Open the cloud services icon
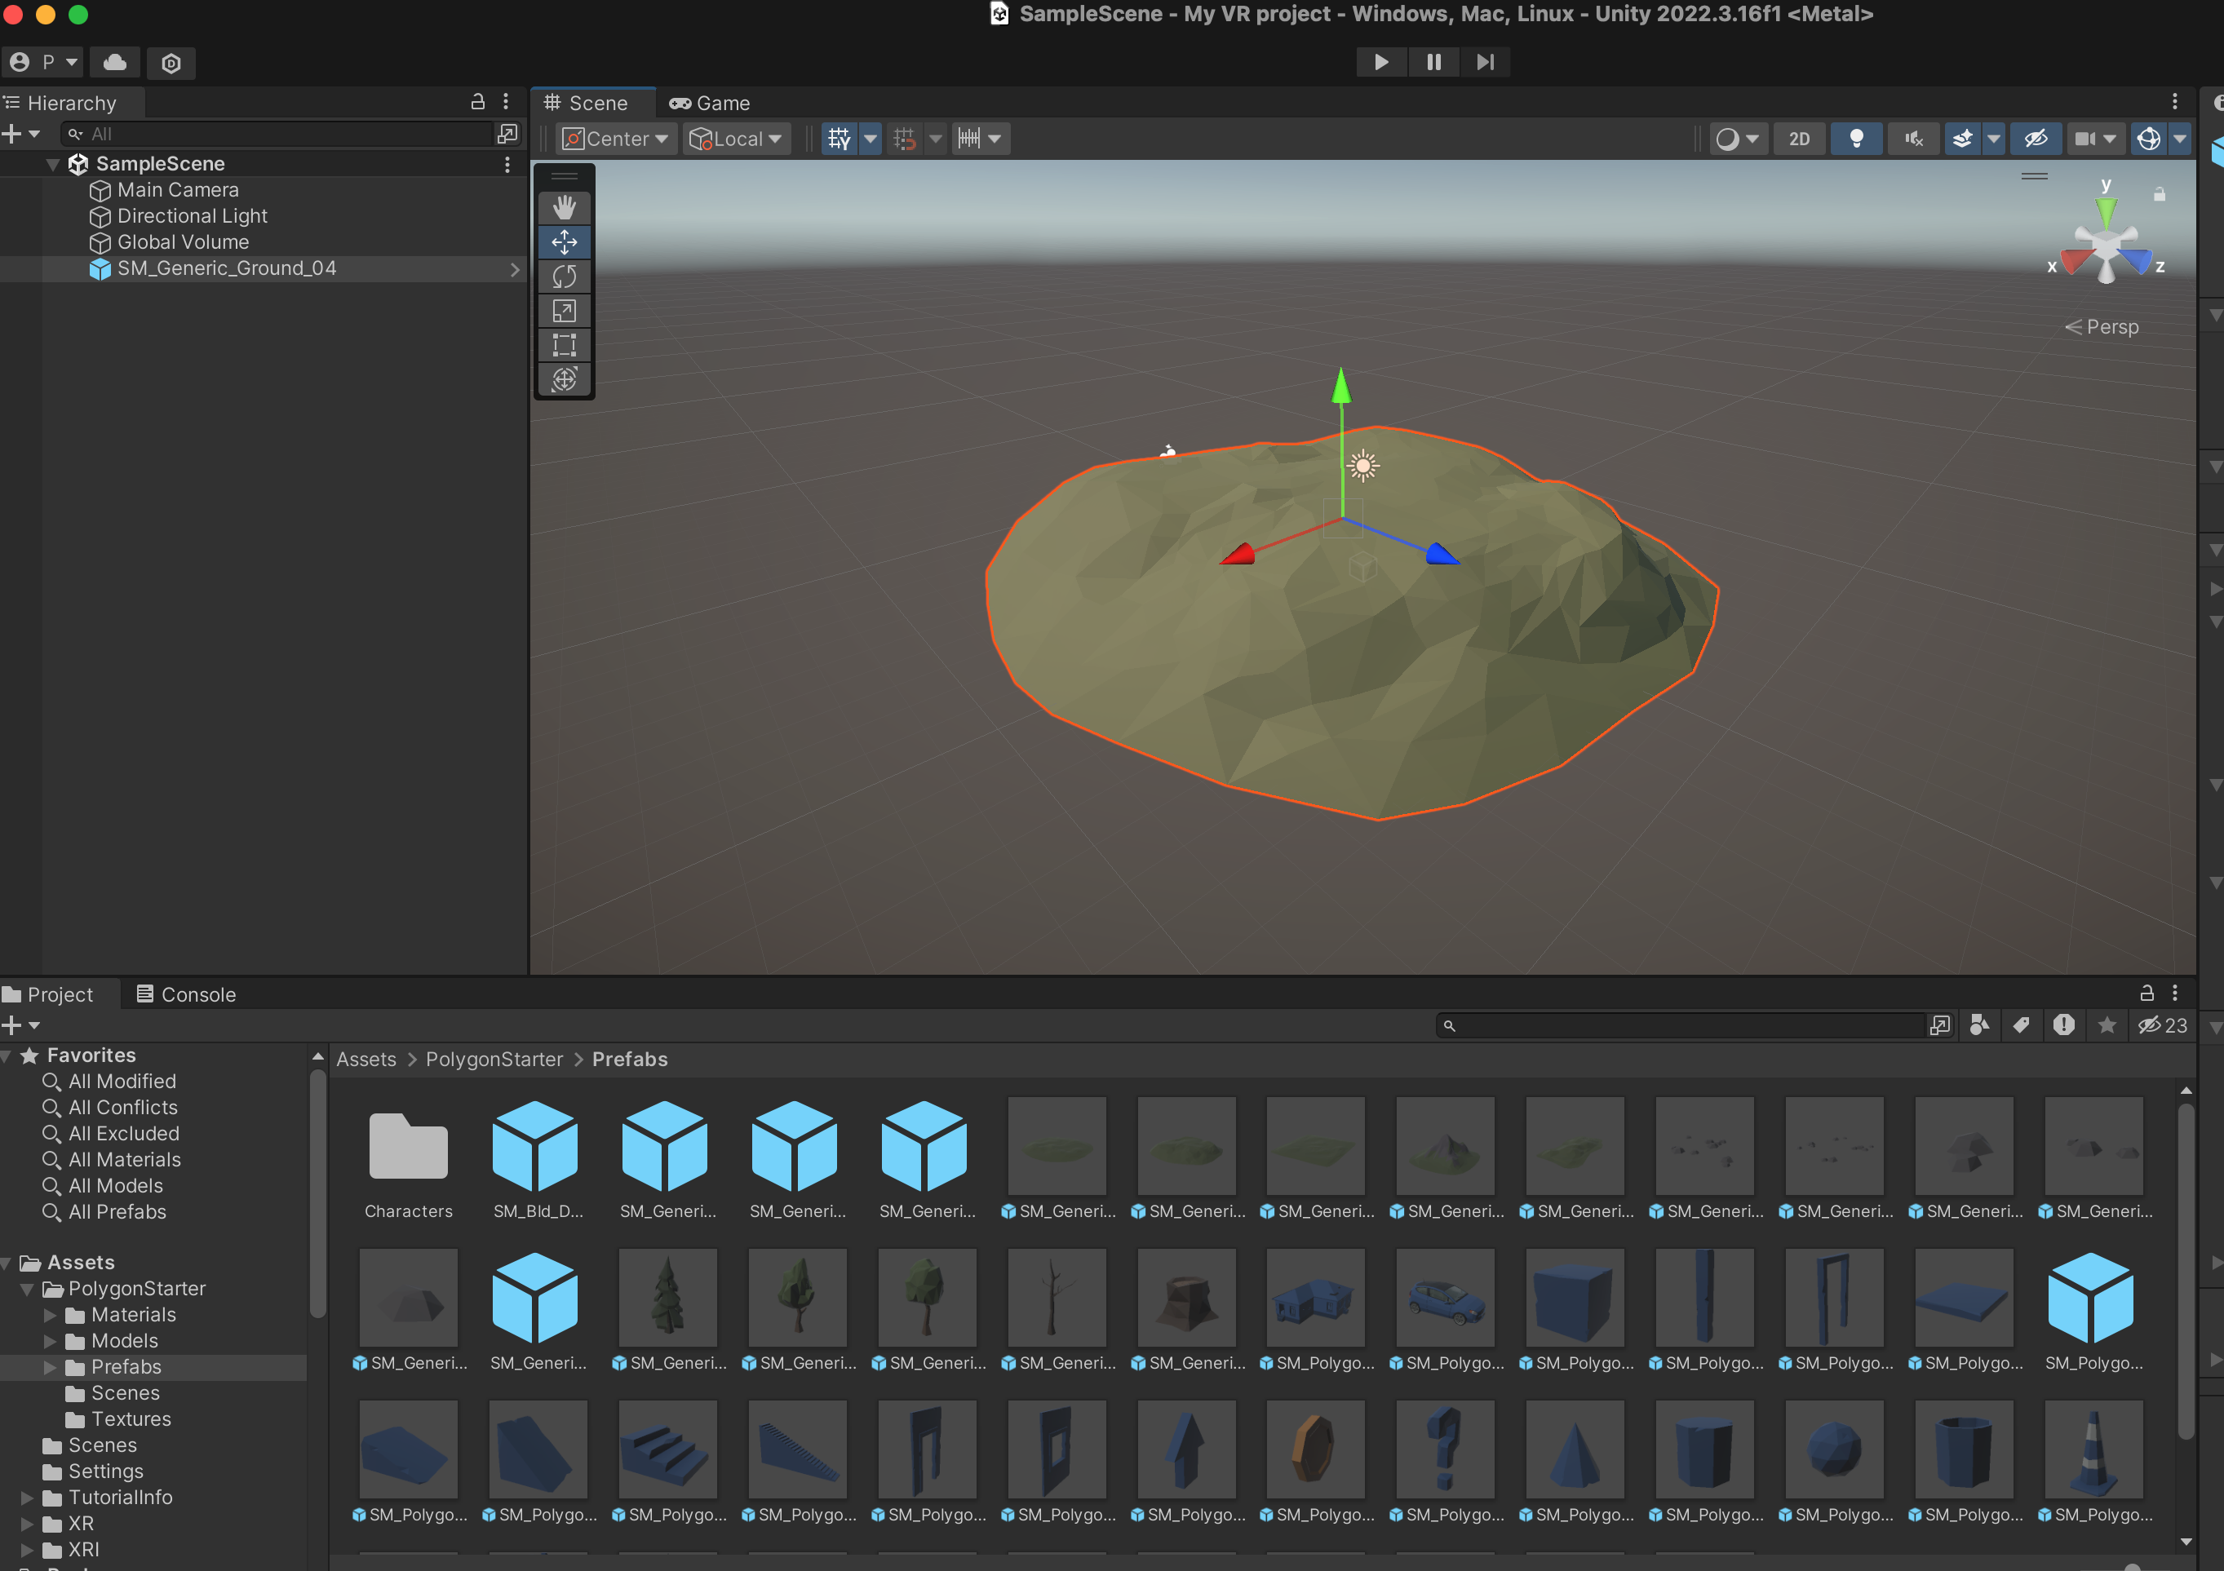The height and width of the screenshot is (1571, 2224). click(115, 63)
